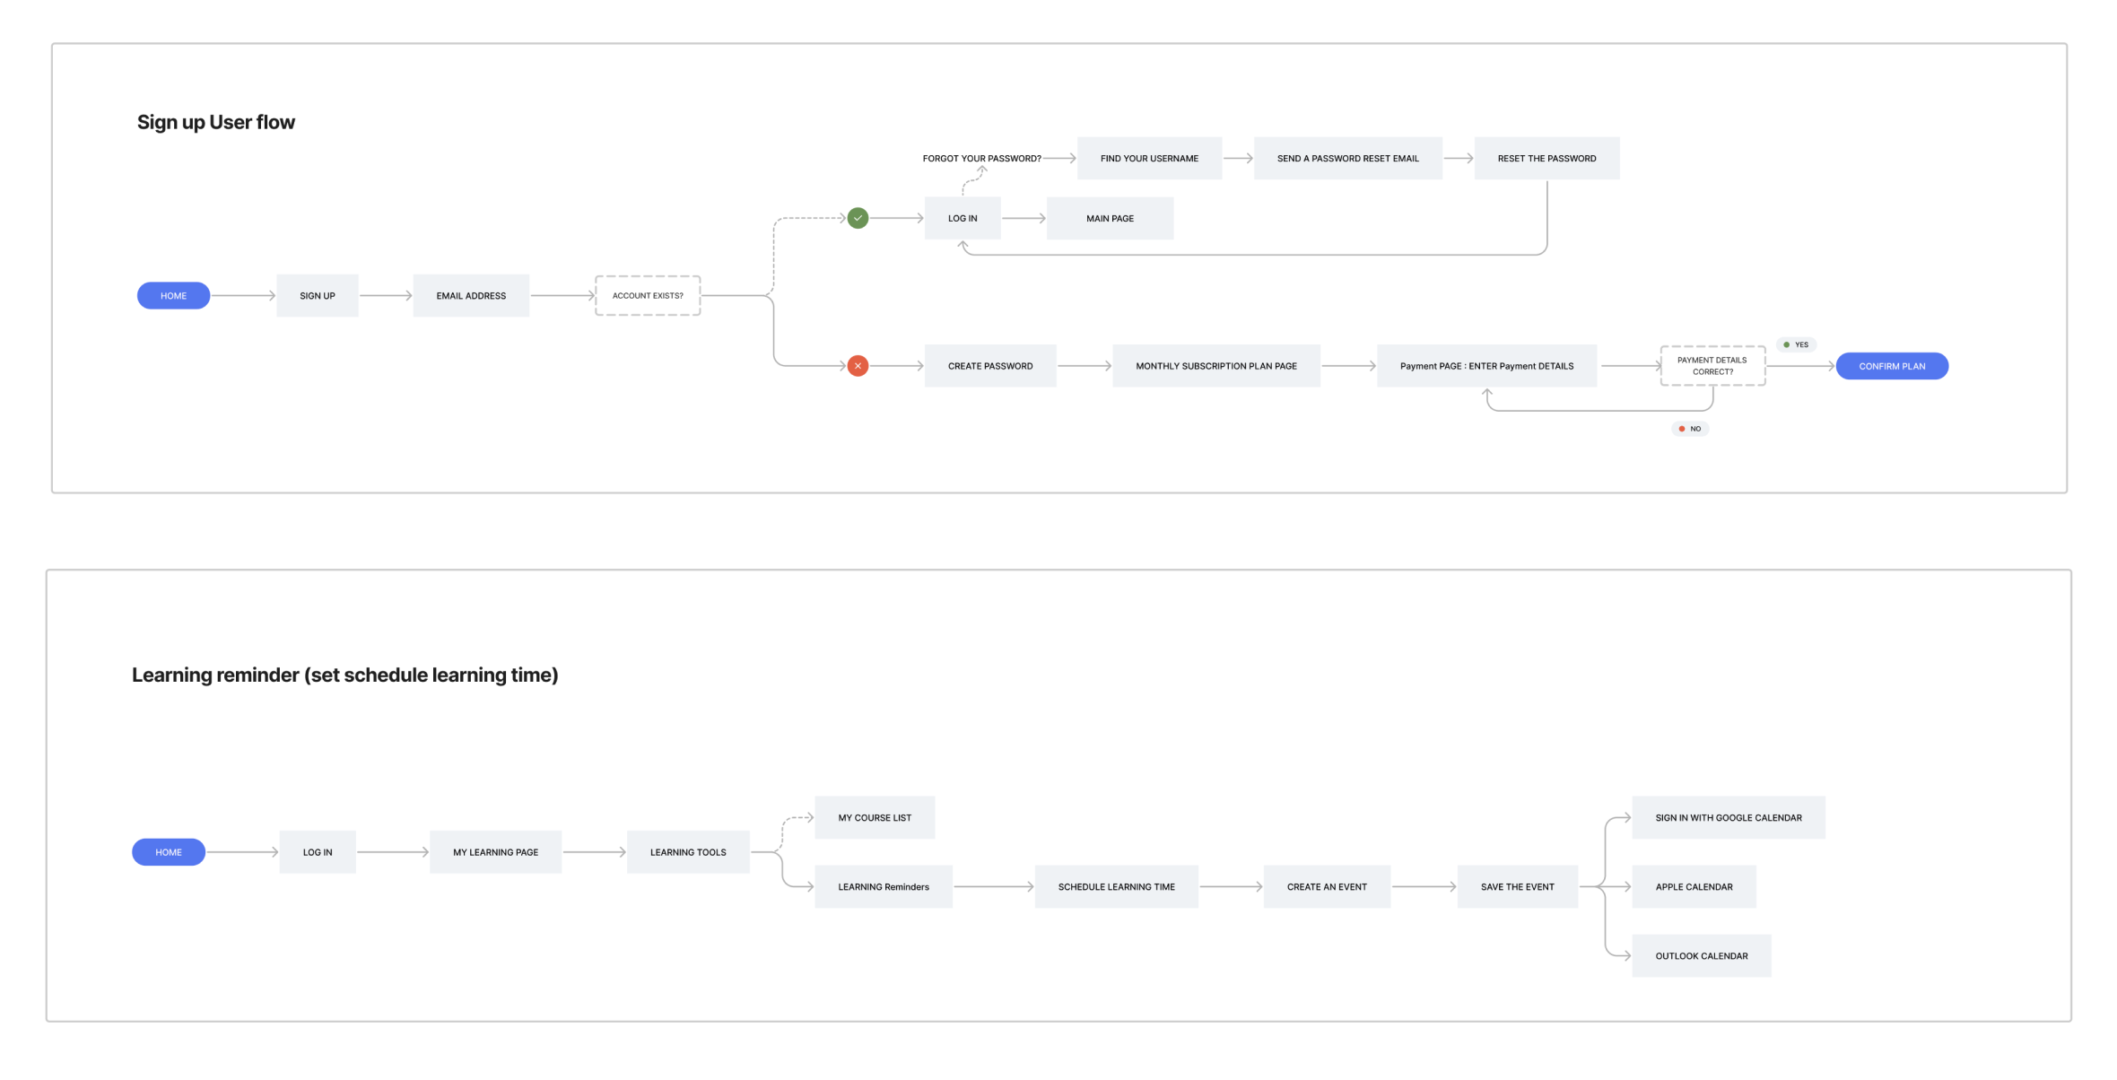This screenshot has height=1080, width=2117.
Task: Click SCHEDULE LEARNING TIME box
Action: [1116, 887]
